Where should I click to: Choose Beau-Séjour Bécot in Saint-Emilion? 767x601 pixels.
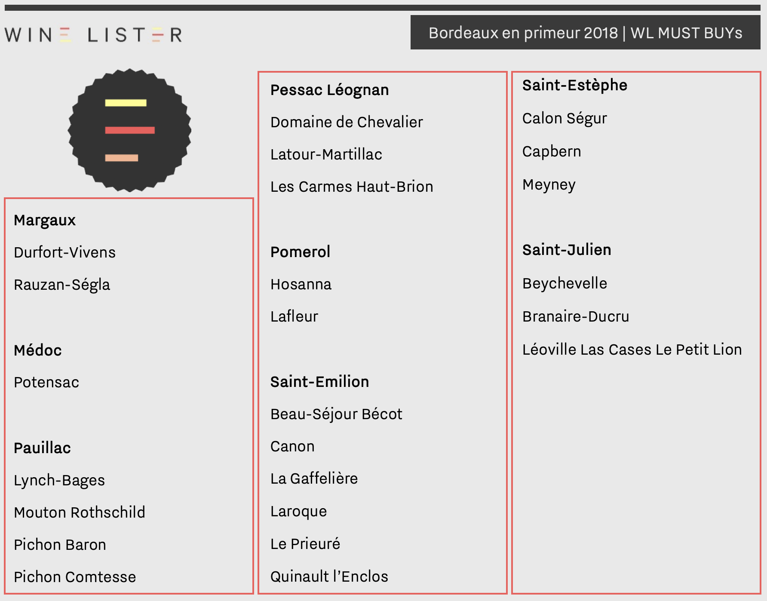(x=336, y=414)
